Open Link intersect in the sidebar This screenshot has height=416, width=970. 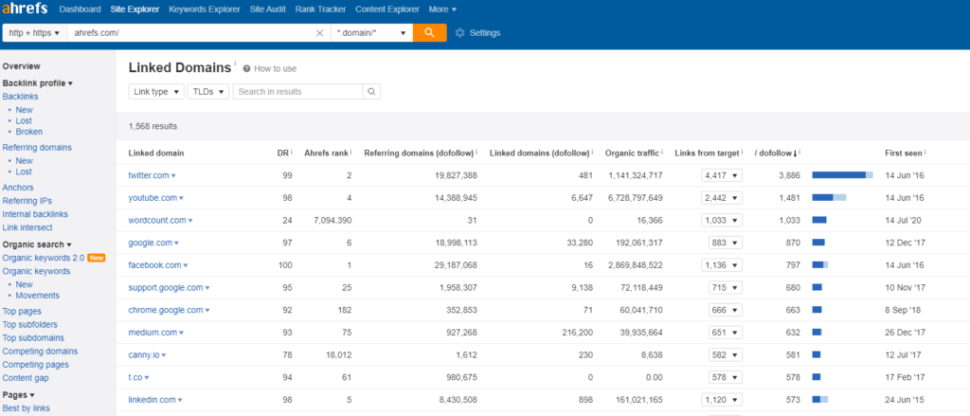click(27, 227)
